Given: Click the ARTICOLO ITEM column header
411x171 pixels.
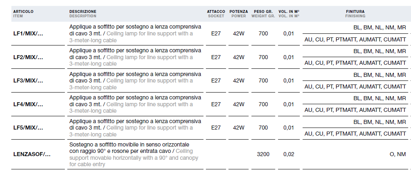Looking at the screenshot, I should click(x=23, y=14).
